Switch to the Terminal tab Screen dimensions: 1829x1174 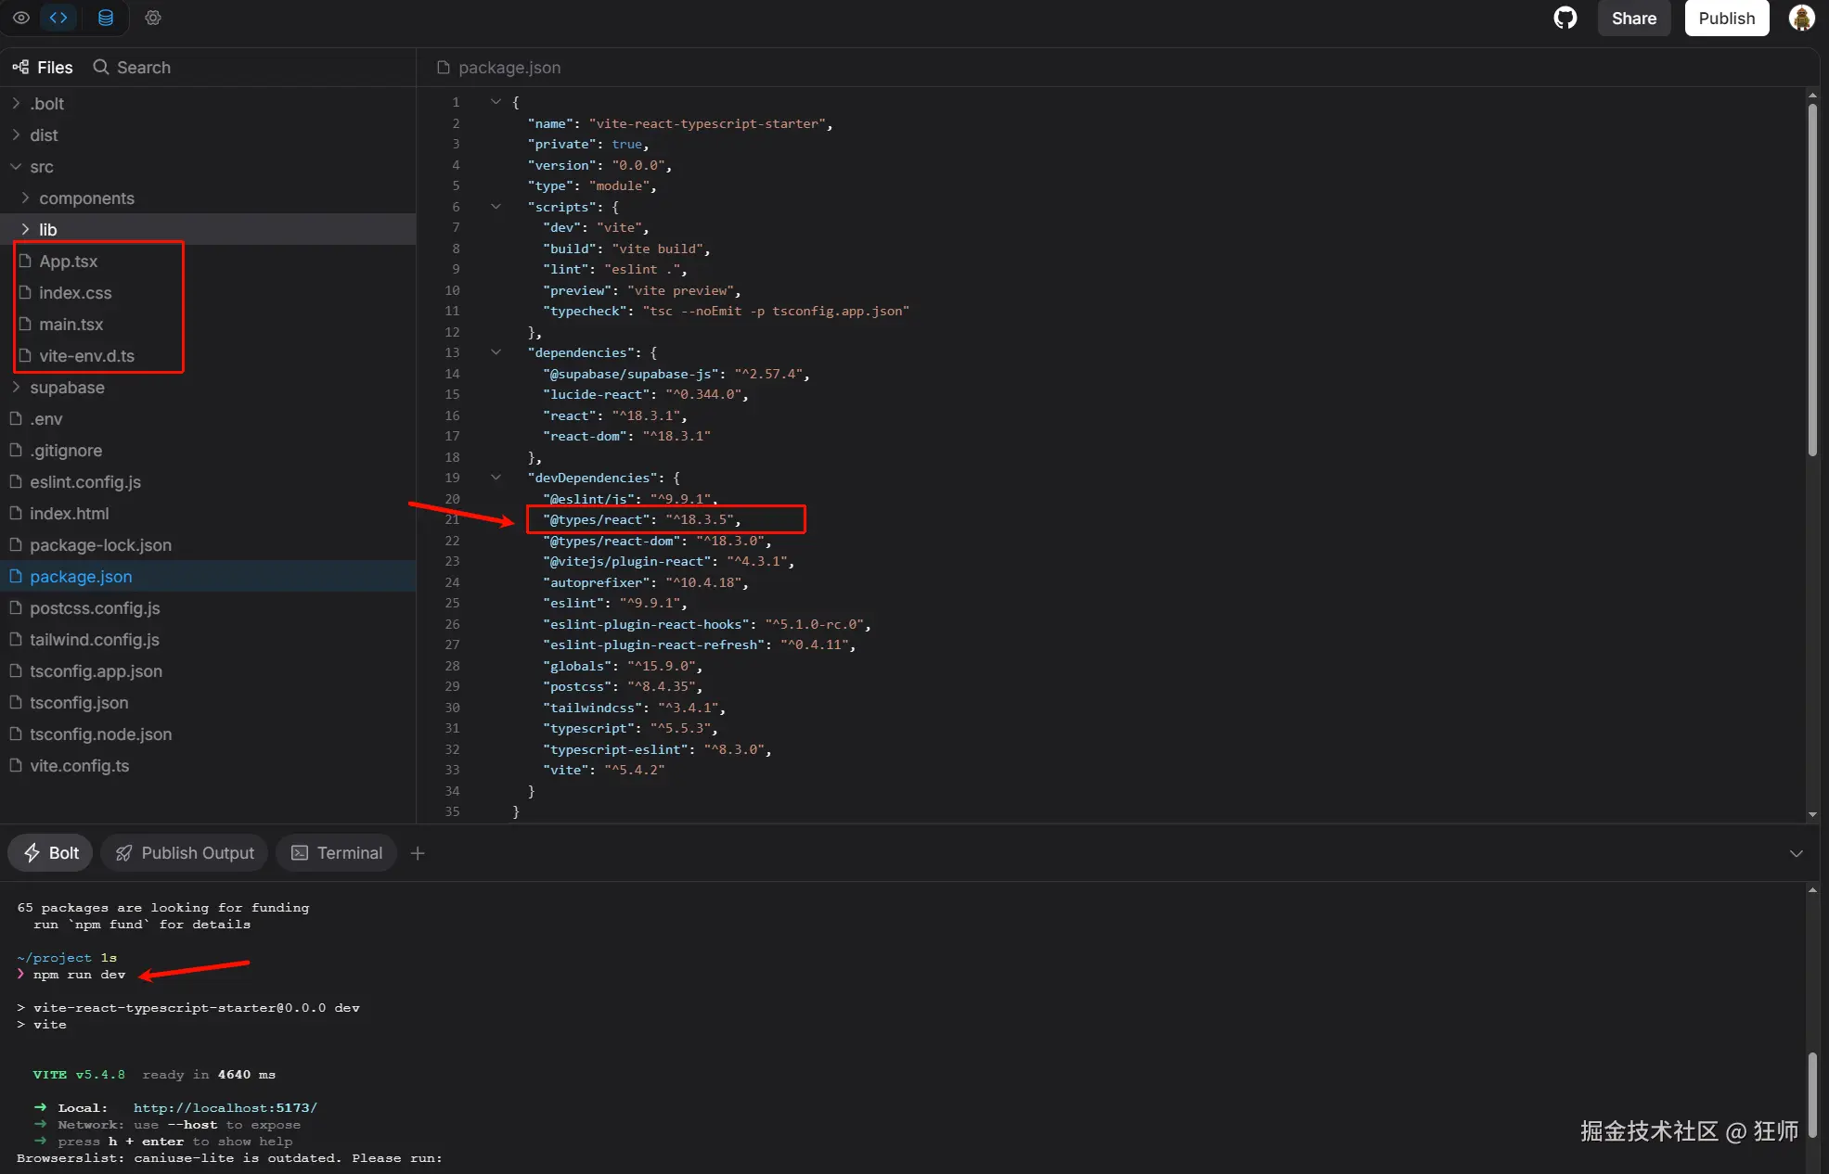(336, 853)
